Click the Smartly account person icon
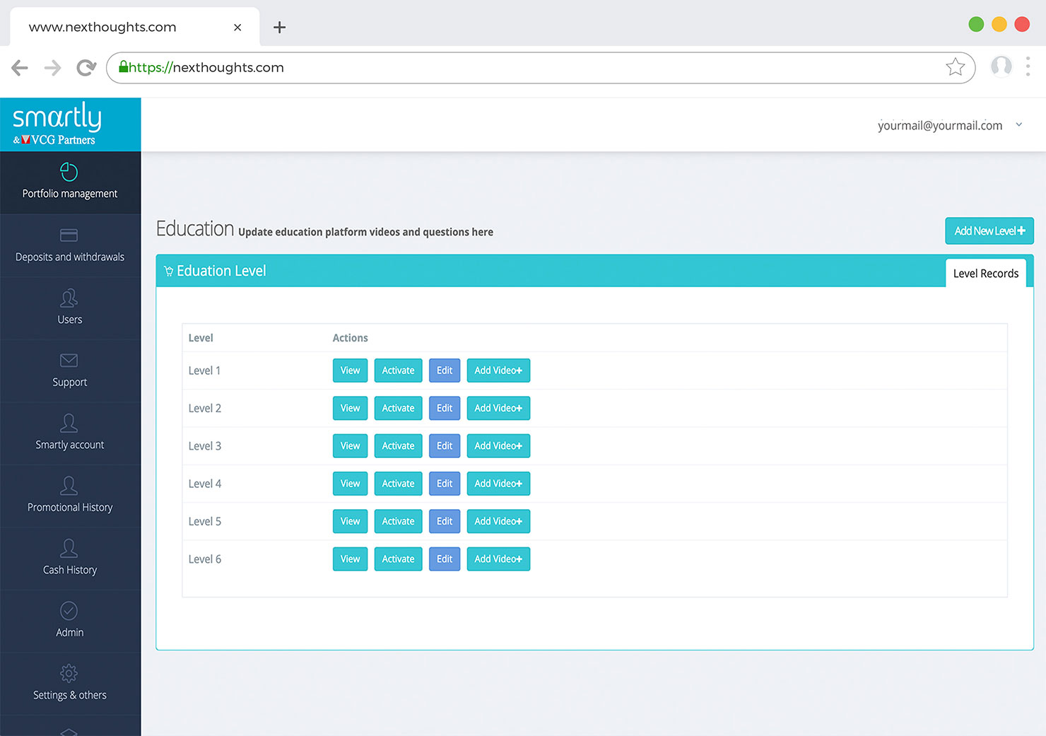This screenshot has height=736, width=1046. (x=69, y=423)
